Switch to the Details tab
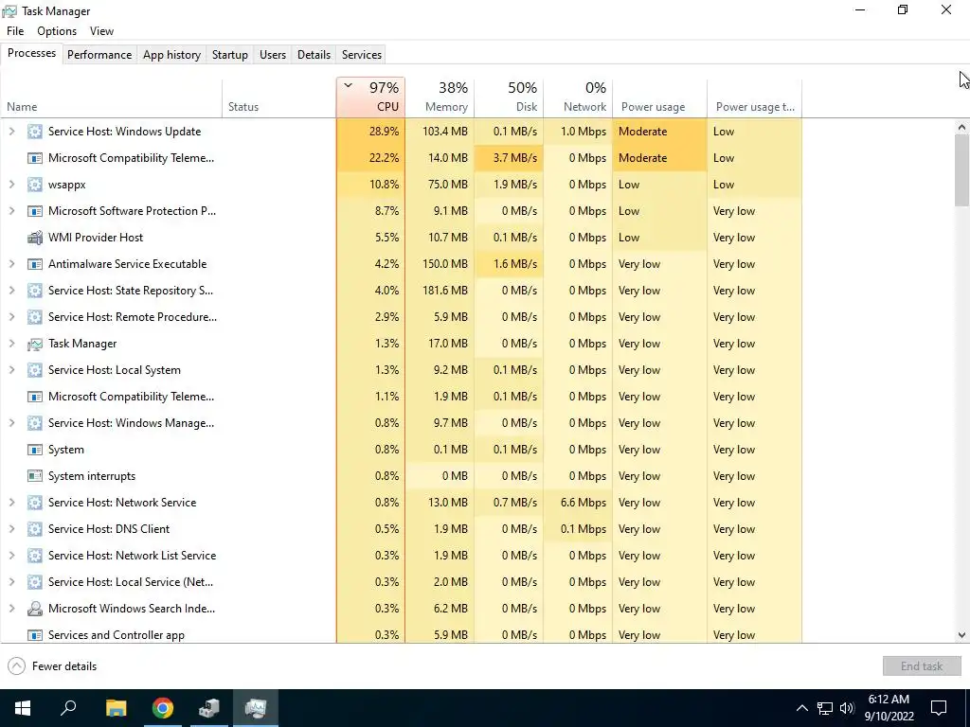This screenshot has width=970, height=727. tap(314, 54)
